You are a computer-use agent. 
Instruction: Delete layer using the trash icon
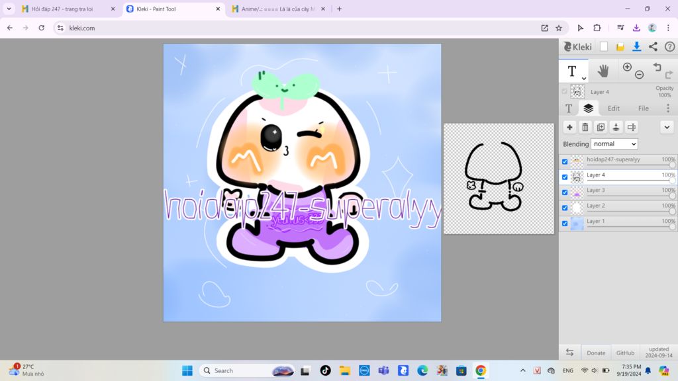tap(585, 127)
